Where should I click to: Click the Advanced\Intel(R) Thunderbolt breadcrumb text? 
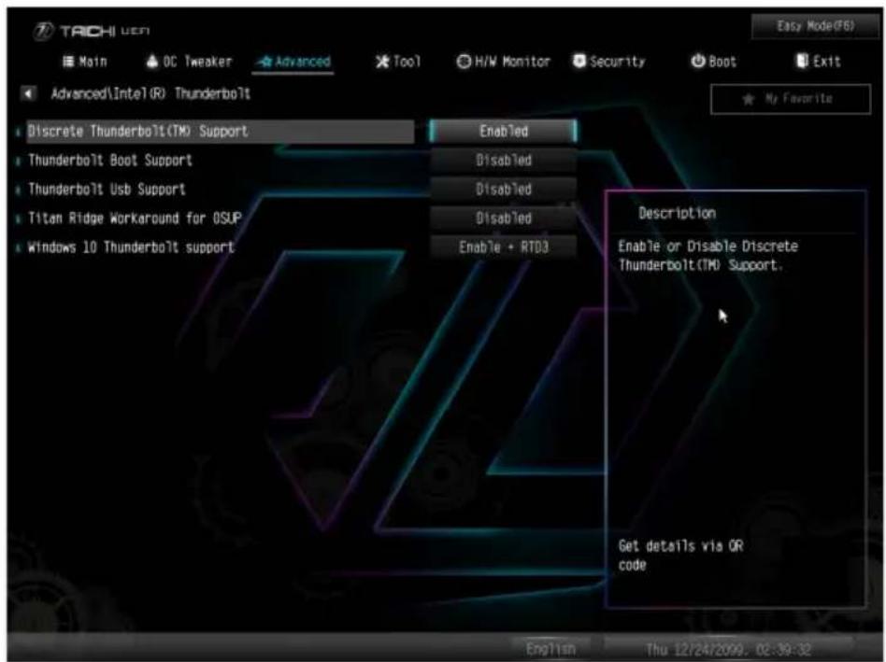tap(150, 93)
